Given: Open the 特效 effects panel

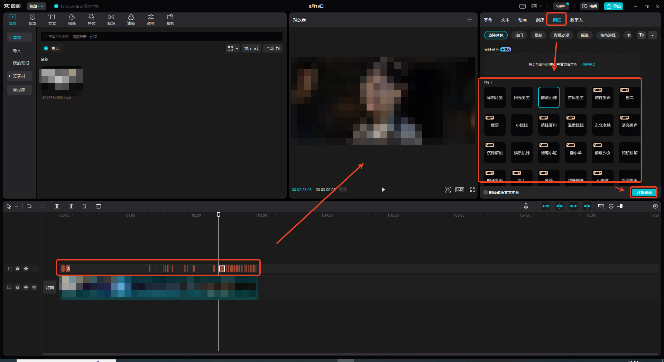Looking at the screenshot, I should 92,20.
